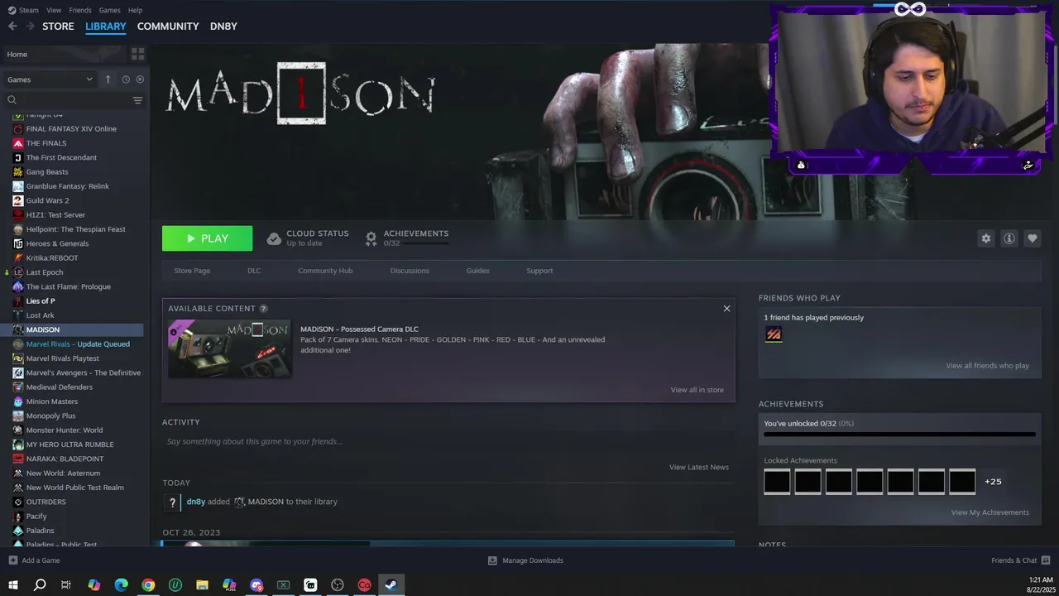This screenshot has width=1059, height=596.
Task: Open OBS Studio from taskbar
Action: tap(338, 585)
